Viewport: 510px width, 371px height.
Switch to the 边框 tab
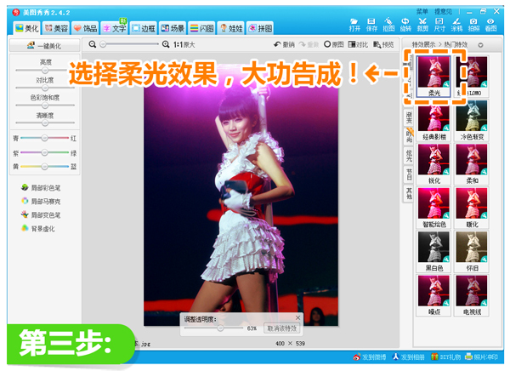(x=144, y=28)
